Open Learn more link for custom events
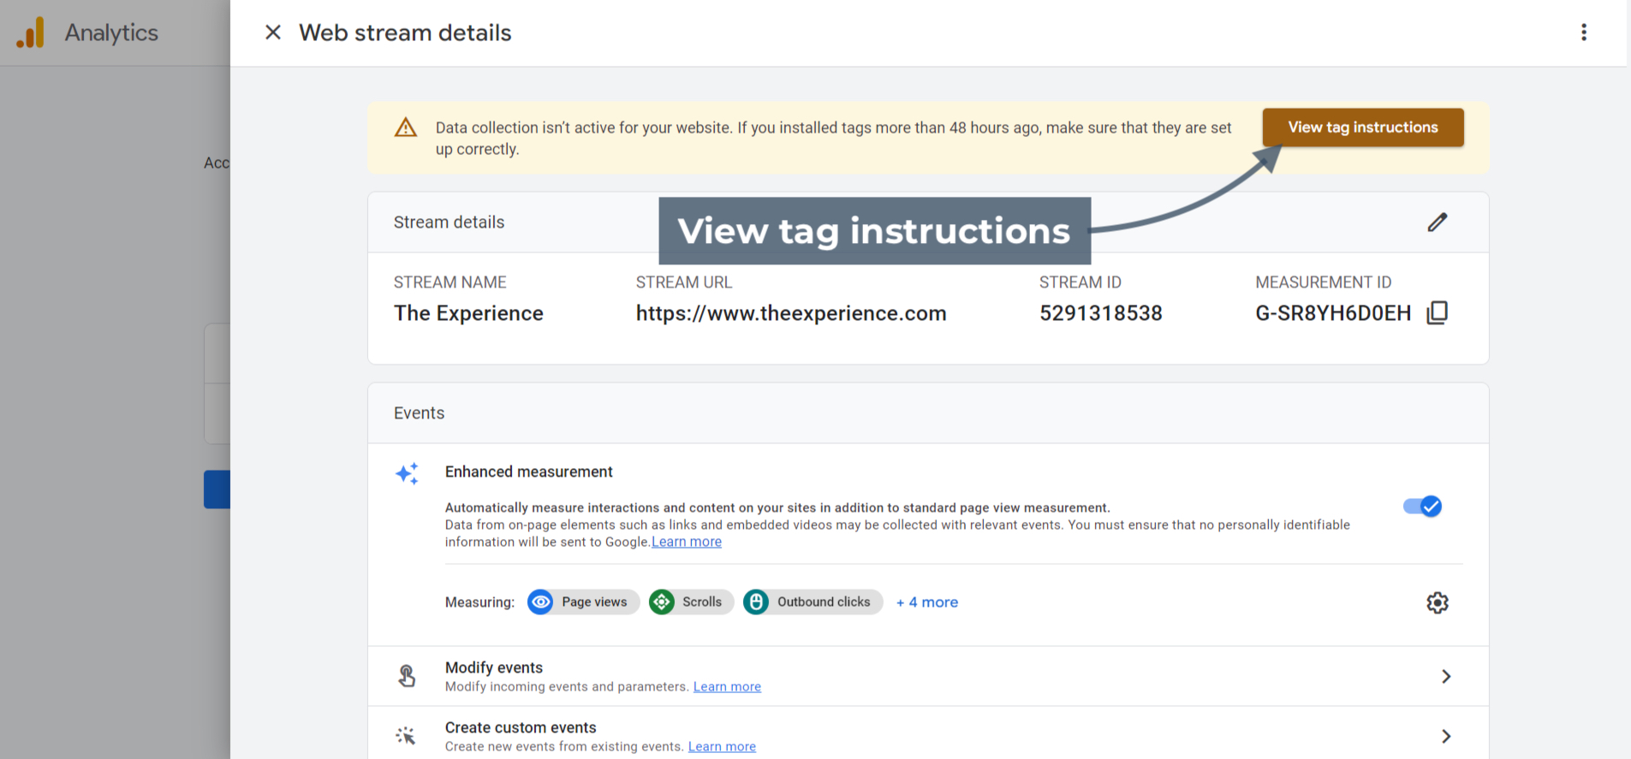1631x759 pixels. (722, 746)
